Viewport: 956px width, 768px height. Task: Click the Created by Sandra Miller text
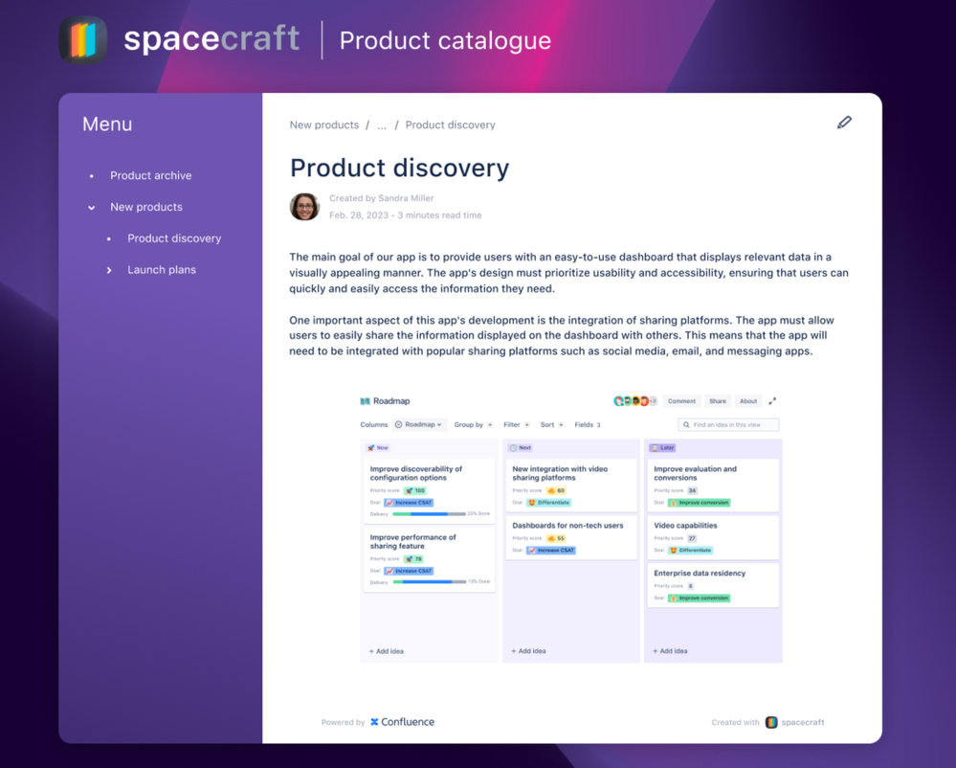(x=381, y=198)
